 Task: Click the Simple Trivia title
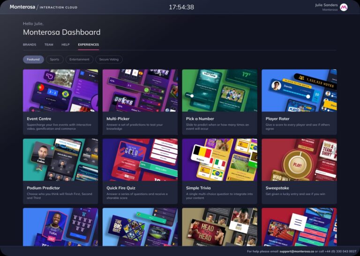click(x=198, y=188)
